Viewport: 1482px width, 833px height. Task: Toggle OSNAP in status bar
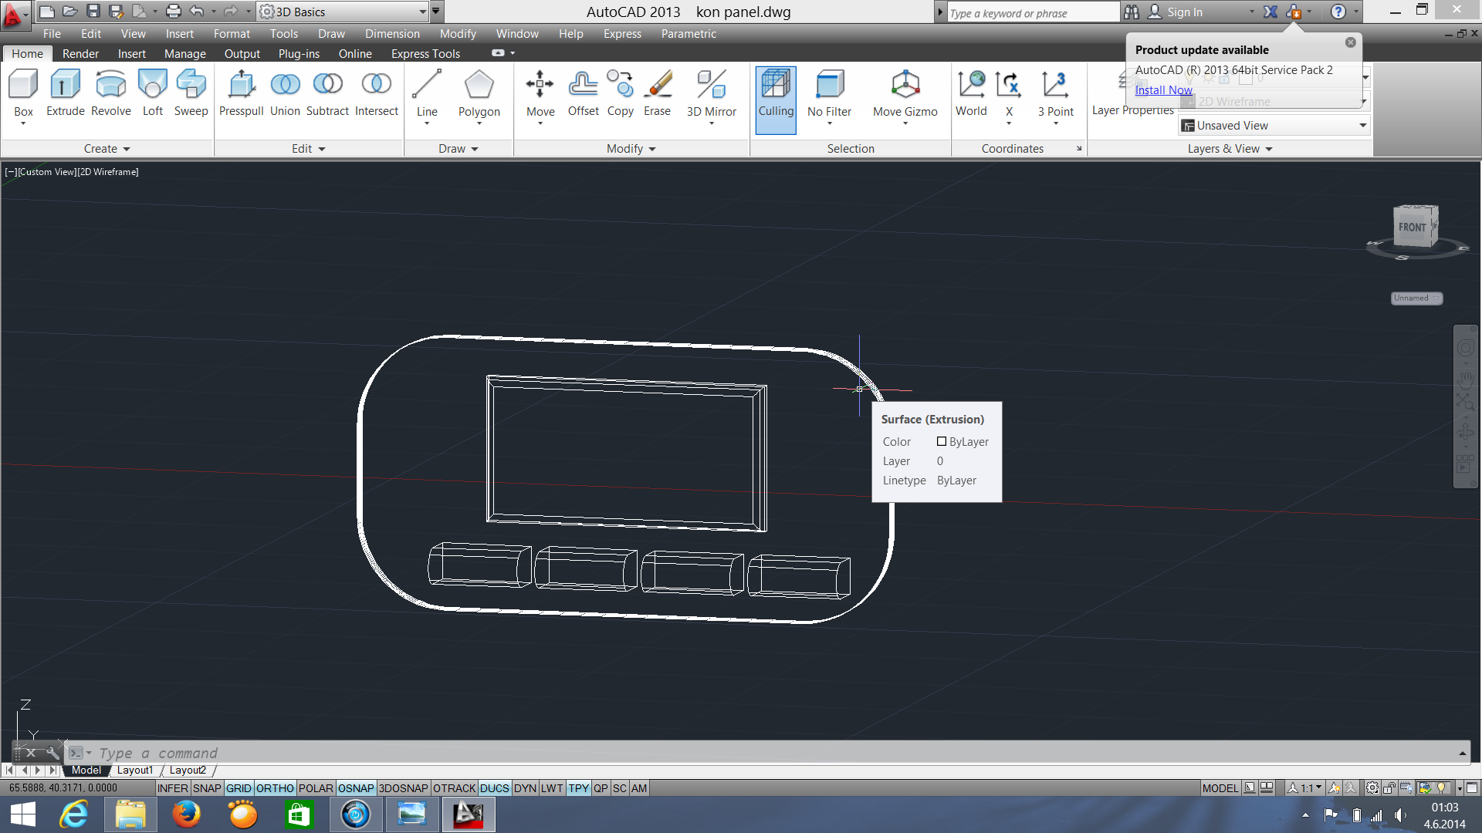pos(355,788)
